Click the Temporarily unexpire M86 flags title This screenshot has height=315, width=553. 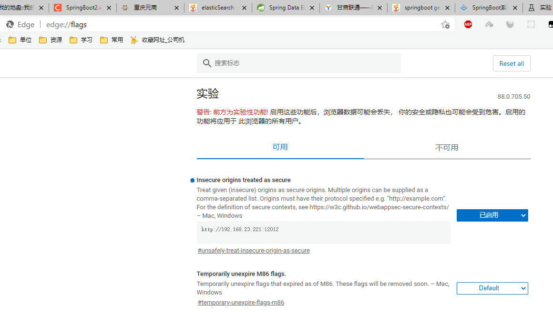pos(241,274)
